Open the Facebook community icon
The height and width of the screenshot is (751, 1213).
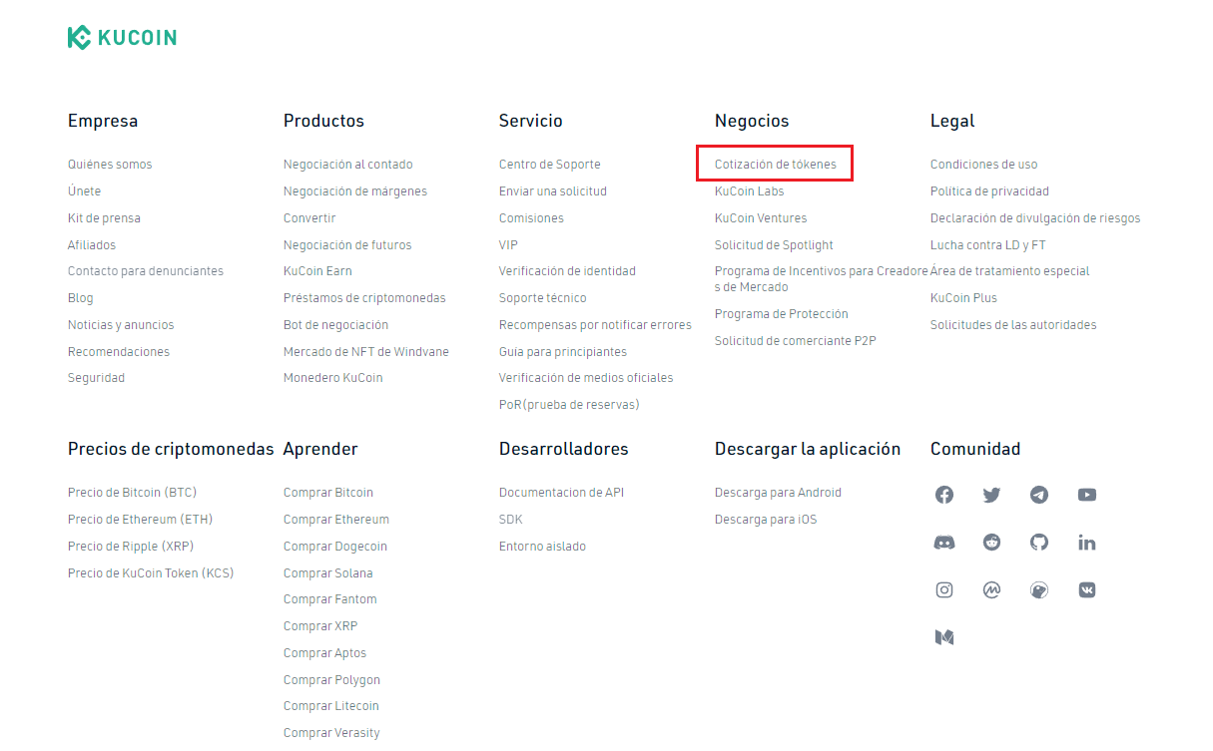[x=944, y=495]
